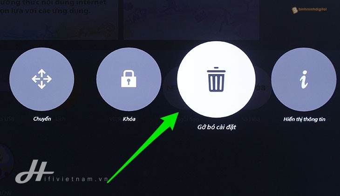The width and height of the screenshot is (340, 196).
Task: Click the green arrow pointer tip
Action: click(177, 113)
